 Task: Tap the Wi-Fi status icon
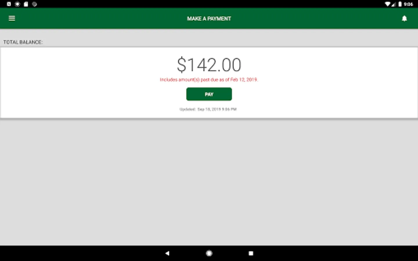tap(387, 4)
